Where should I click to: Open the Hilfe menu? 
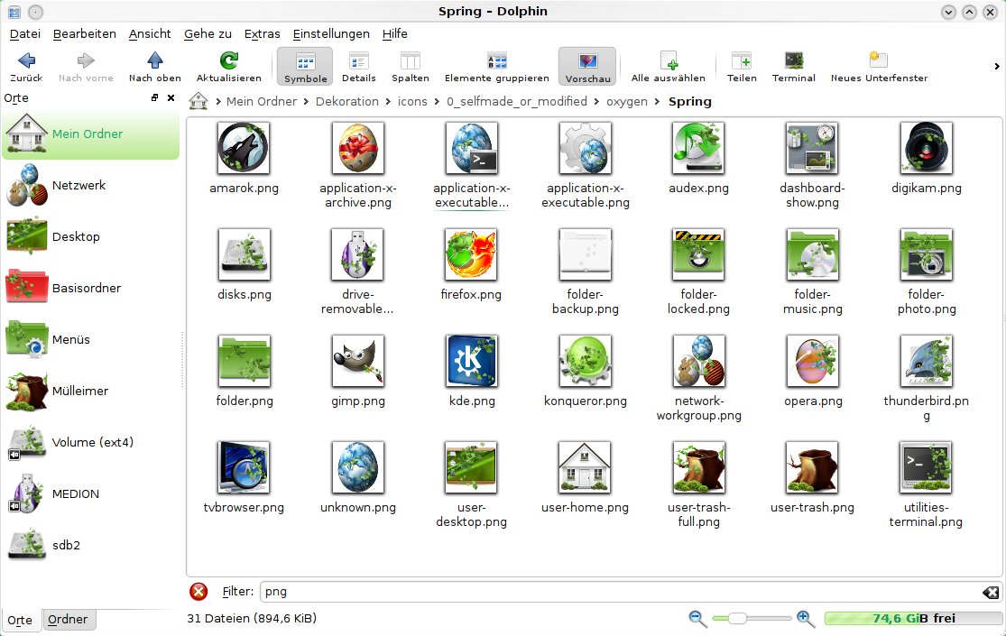tap(394, 33)
